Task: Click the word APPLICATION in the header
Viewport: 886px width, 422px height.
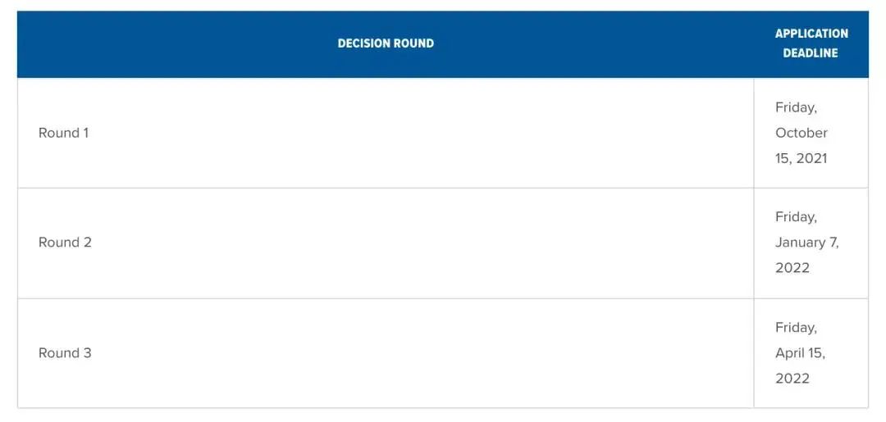Action: tap(811, 34)
